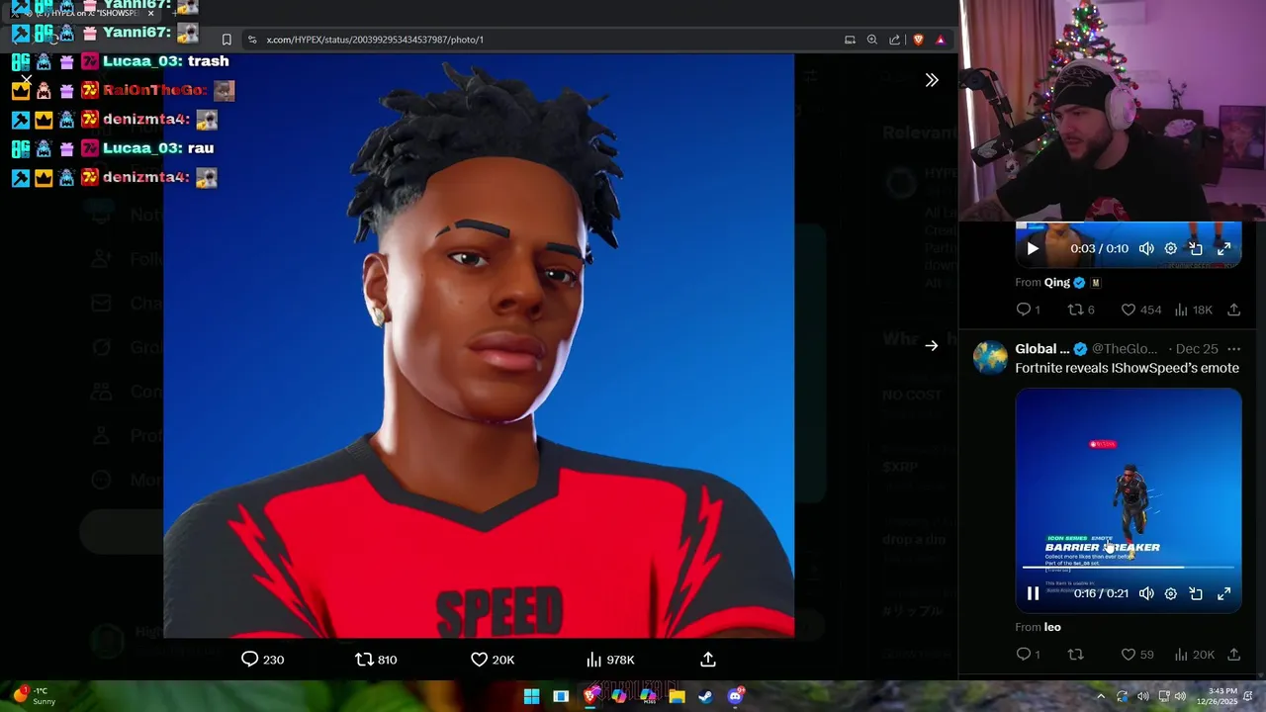The image size is (1266, 712).
Task: Open more options on Global's post
Action: point(1233,349)
